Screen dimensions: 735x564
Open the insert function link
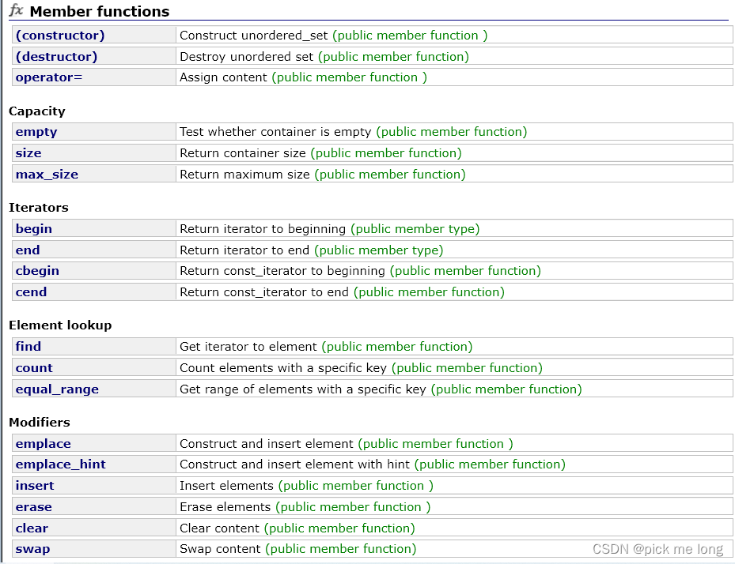pyautogui.click(x=35, y=486)
